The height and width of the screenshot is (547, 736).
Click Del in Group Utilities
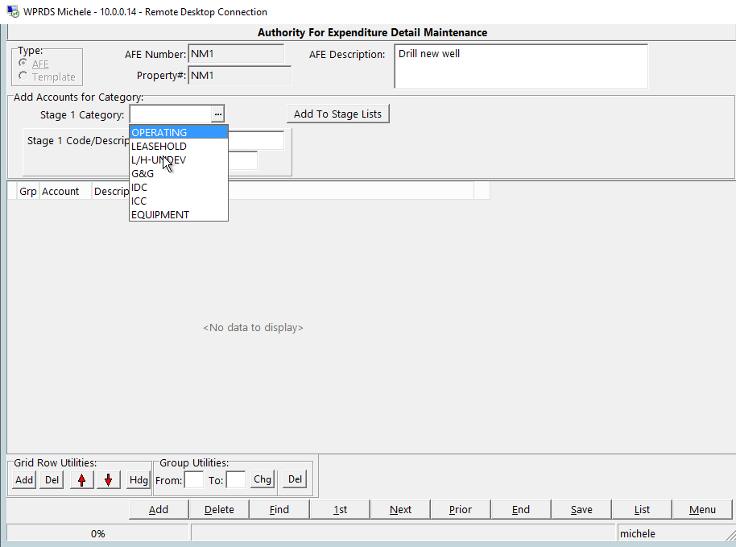294,479
